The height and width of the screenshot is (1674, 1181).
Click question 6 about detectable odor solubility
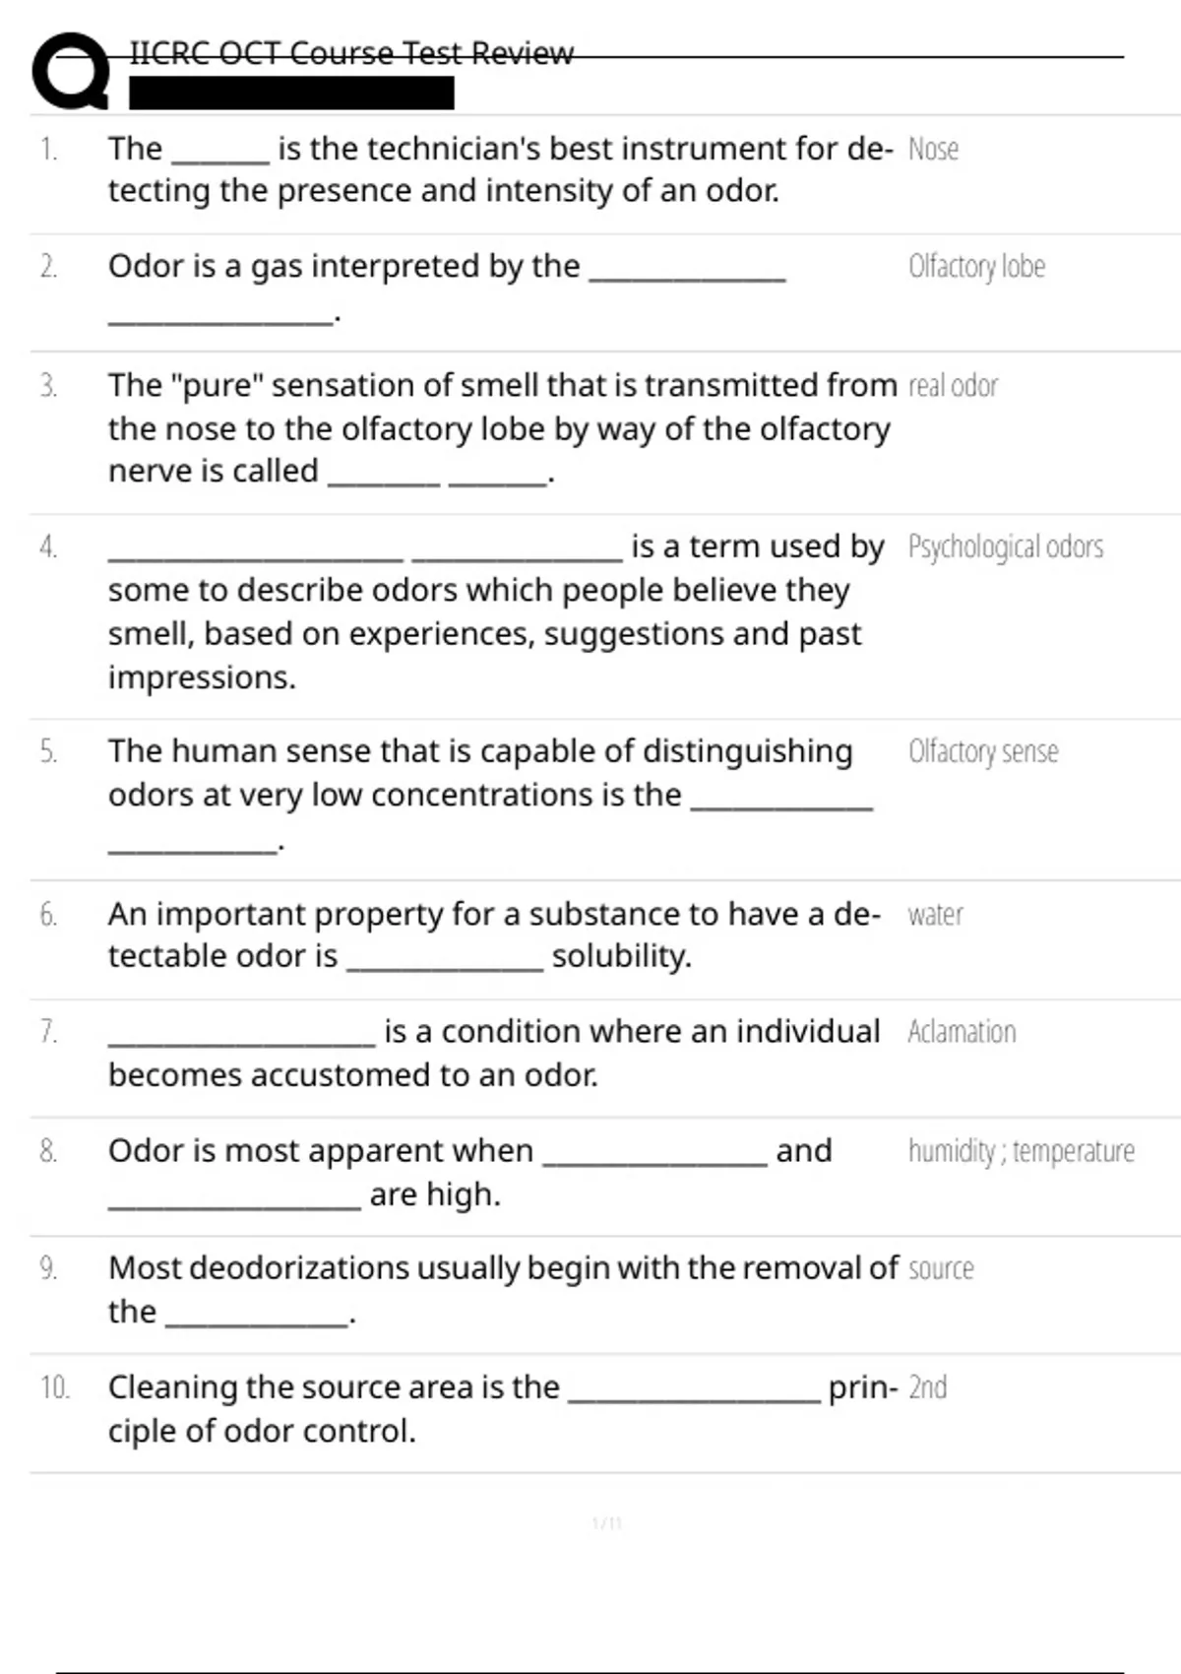tap(494, 934)
